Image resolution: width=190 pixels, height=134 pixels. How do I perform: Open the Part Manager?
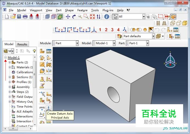tap(49, 51)
